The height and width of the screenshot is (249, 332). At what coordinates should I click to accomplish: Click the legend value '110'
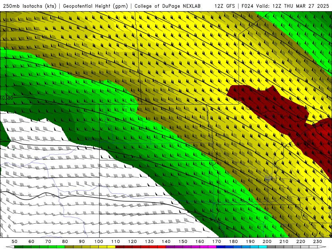116,242
